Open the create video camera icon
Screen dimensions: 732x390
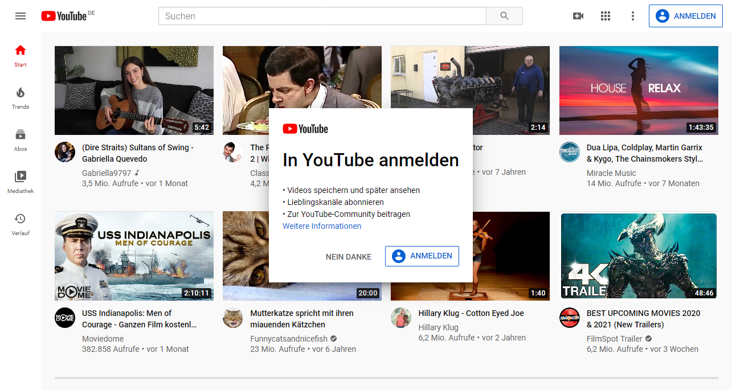coord(578,16)
